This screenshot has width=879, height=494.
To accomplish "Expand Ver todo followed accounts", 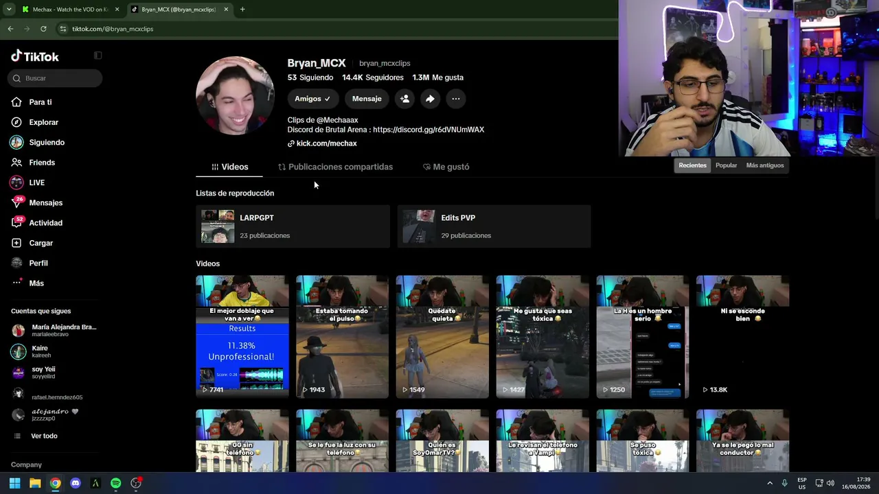I will click(44, 436).
